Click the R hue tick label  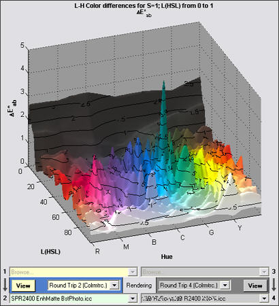click(x=97, y=251)
